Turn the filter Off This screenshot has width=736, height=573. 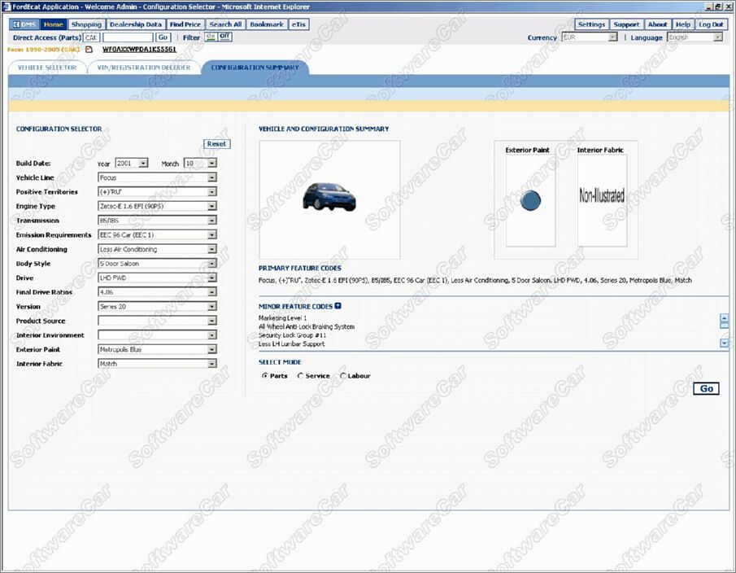coord(224,37)
